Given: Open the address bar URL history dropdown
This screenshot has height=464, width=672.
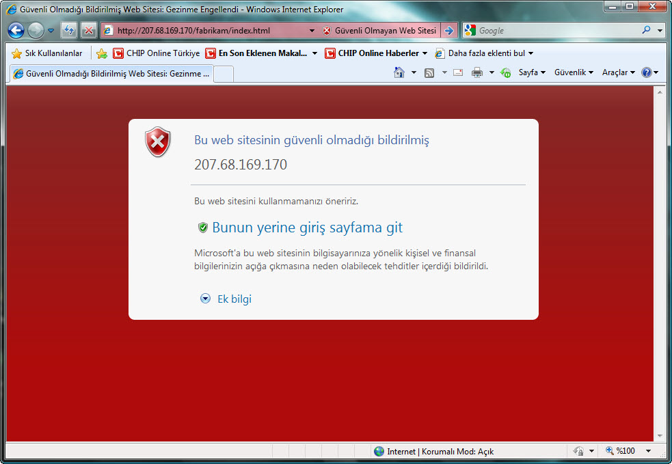Looking at the screenshot, I should pyautogui.click(x=312, y=31).
